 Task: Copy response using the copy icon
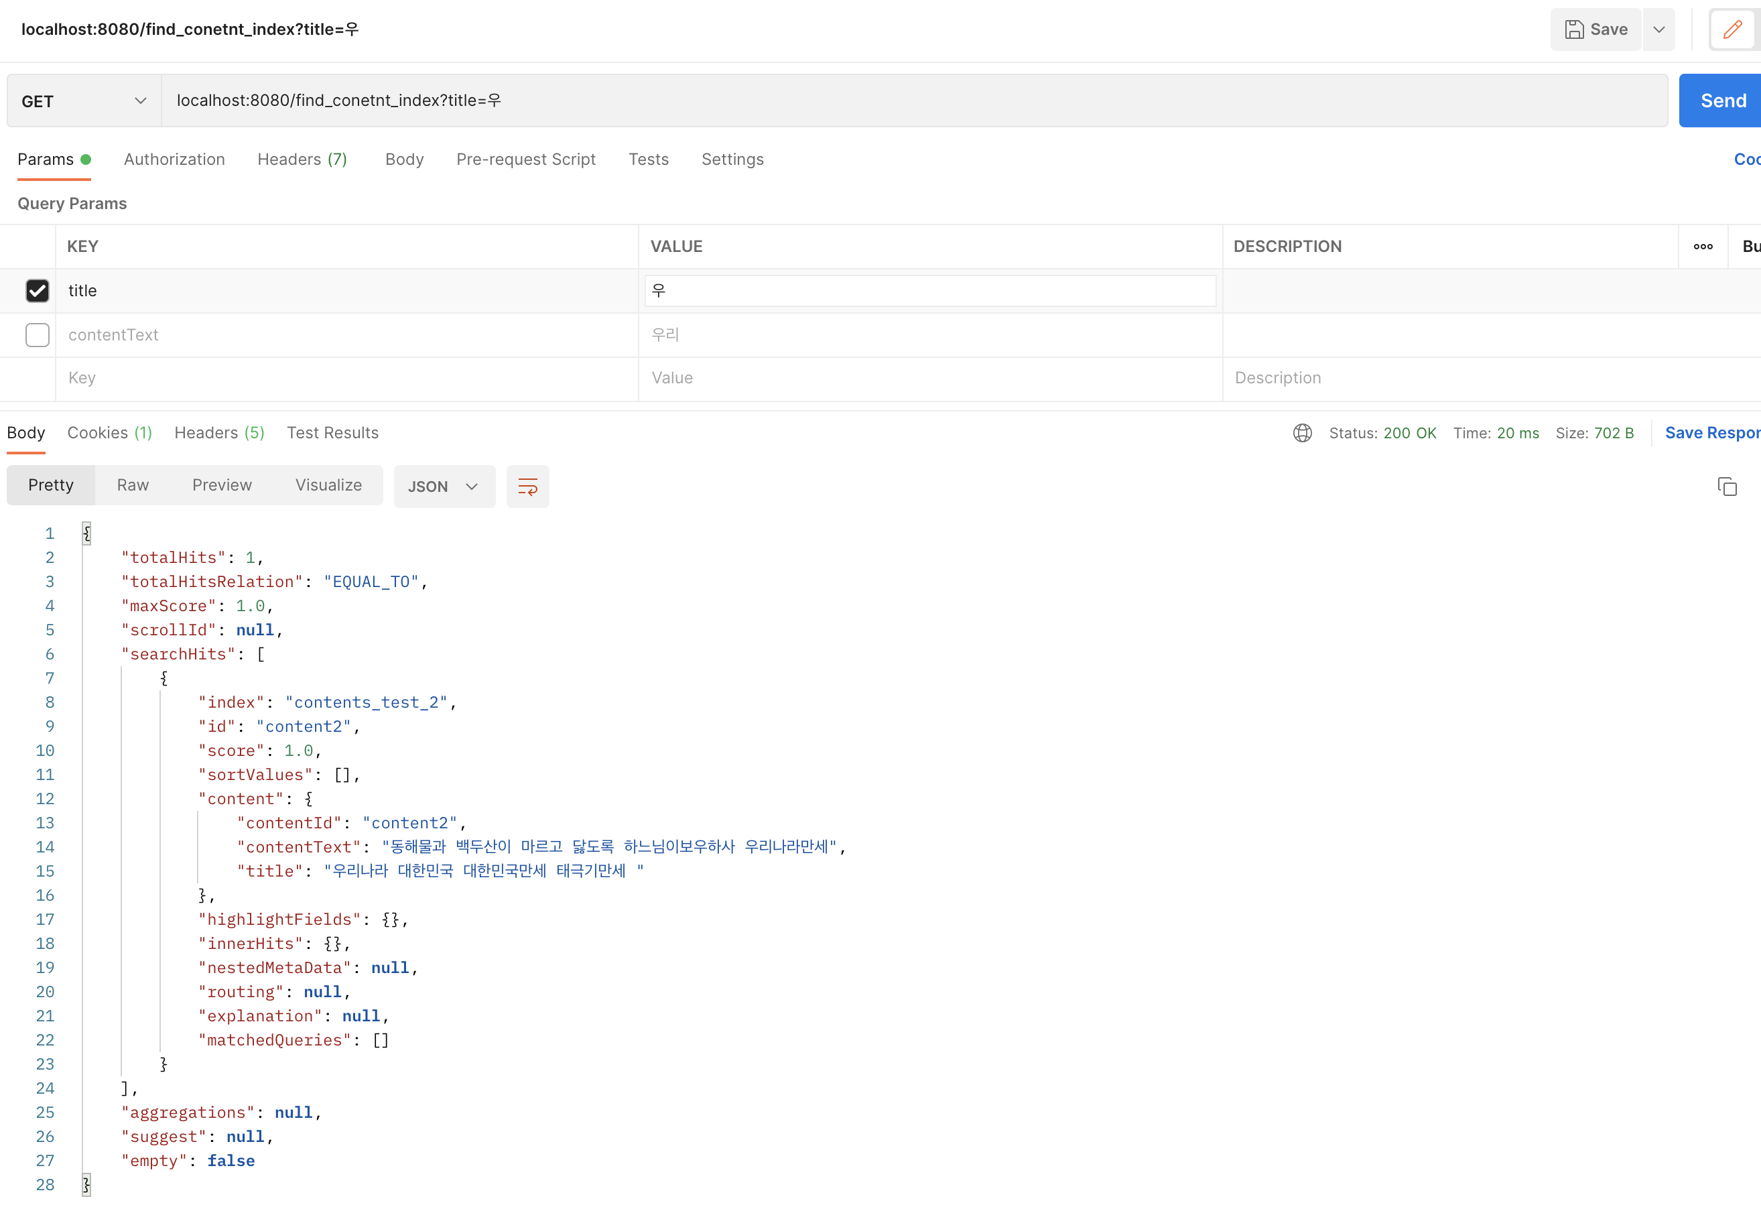tap(1727, 487)
